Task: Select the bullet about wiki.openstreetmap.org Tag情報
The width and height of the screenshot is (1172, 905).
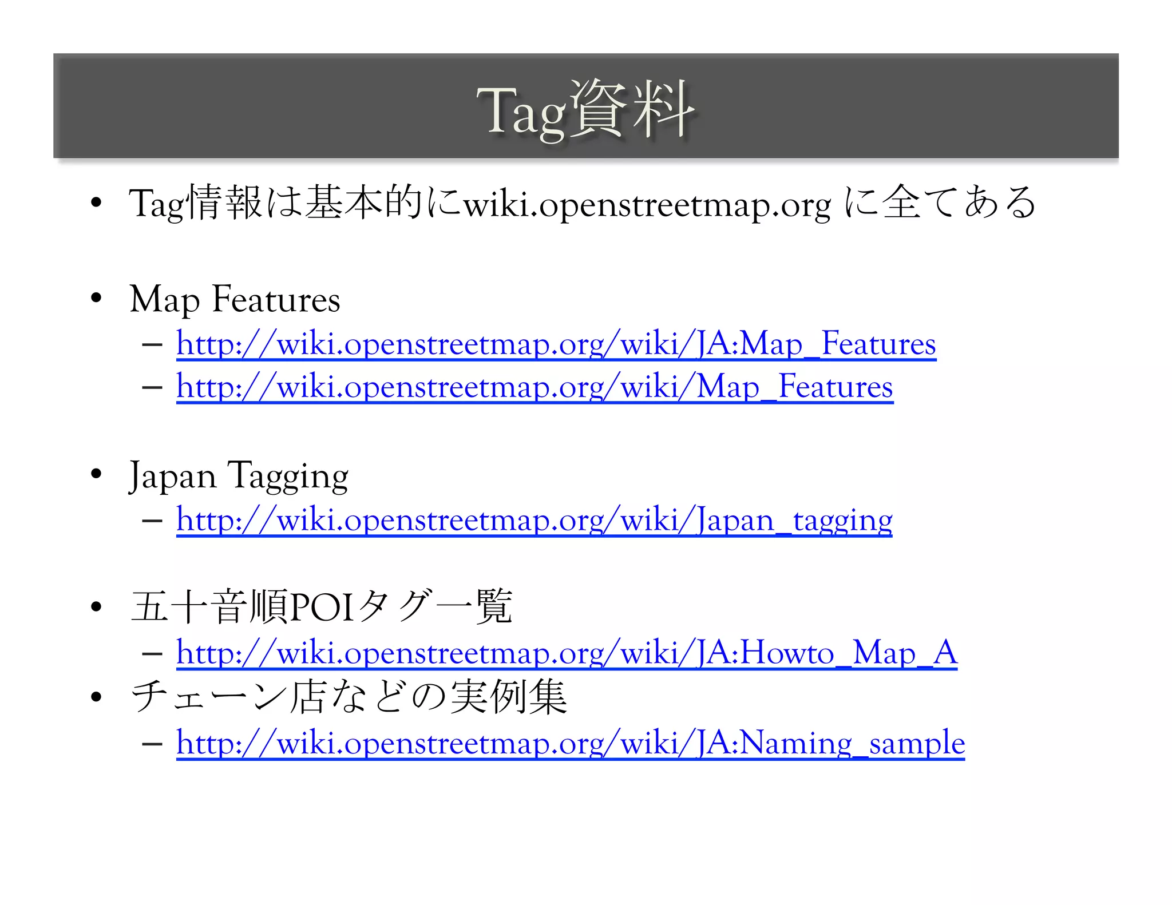Action: pyautogui.click(x=583, y=203)
